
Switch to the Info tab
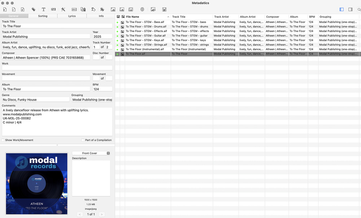click(x=101, y=16)
